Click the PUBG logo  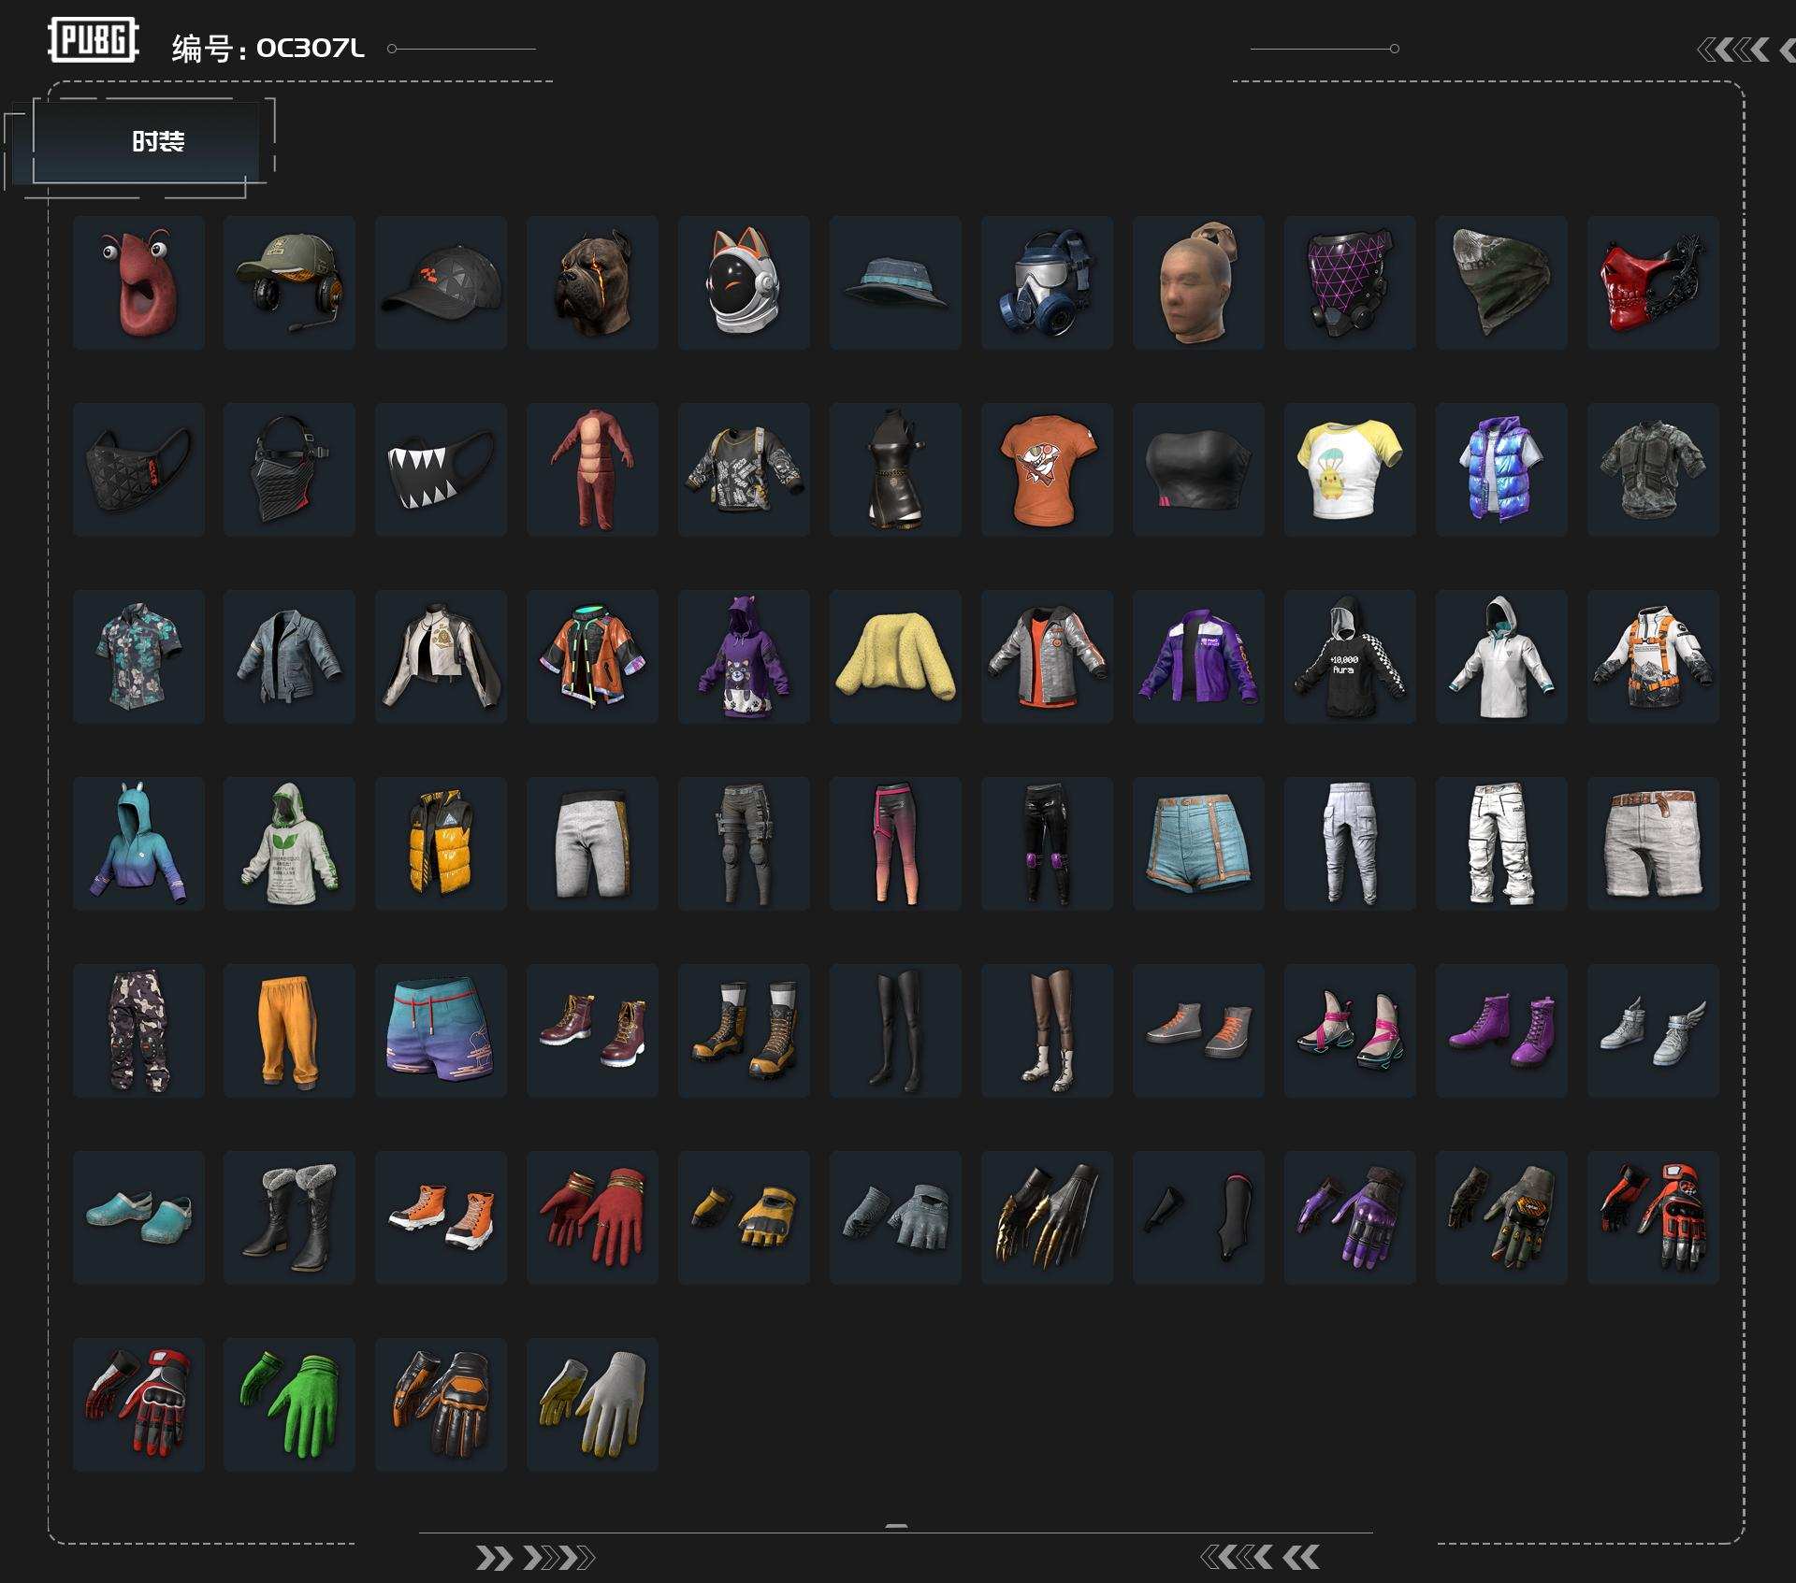click(94, 40)
